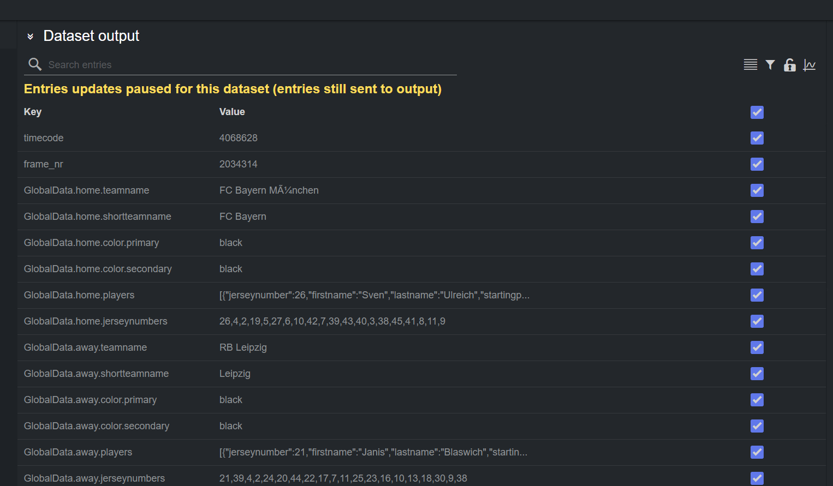Uncheck the GlobalData.away.color.secondary checkbox

pos(757,426)
